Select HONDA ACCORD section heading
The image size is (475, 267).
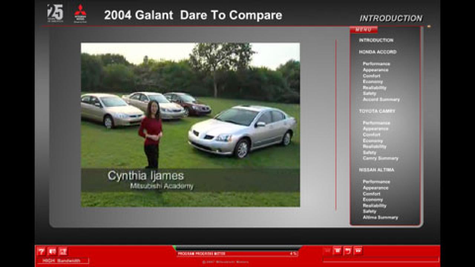pyautogui.click(x=377, y=52)
